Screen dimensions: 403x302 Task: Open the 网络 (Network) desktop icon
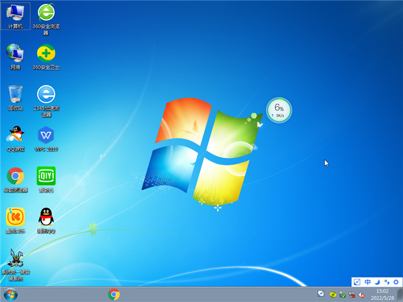(x=15, y=57)
